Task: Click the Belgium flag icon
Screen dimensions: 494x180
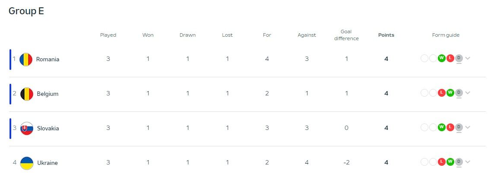Action: (x=27, y=94)
